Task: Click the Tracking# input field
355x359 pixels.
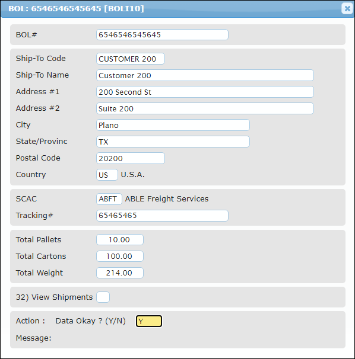Action: (162, 216)
